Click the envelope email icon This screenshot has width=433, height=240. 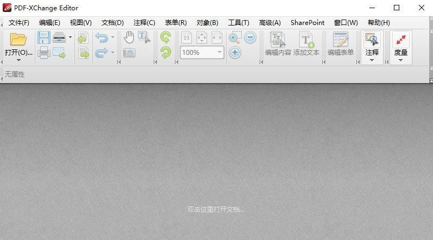point(59,53)
